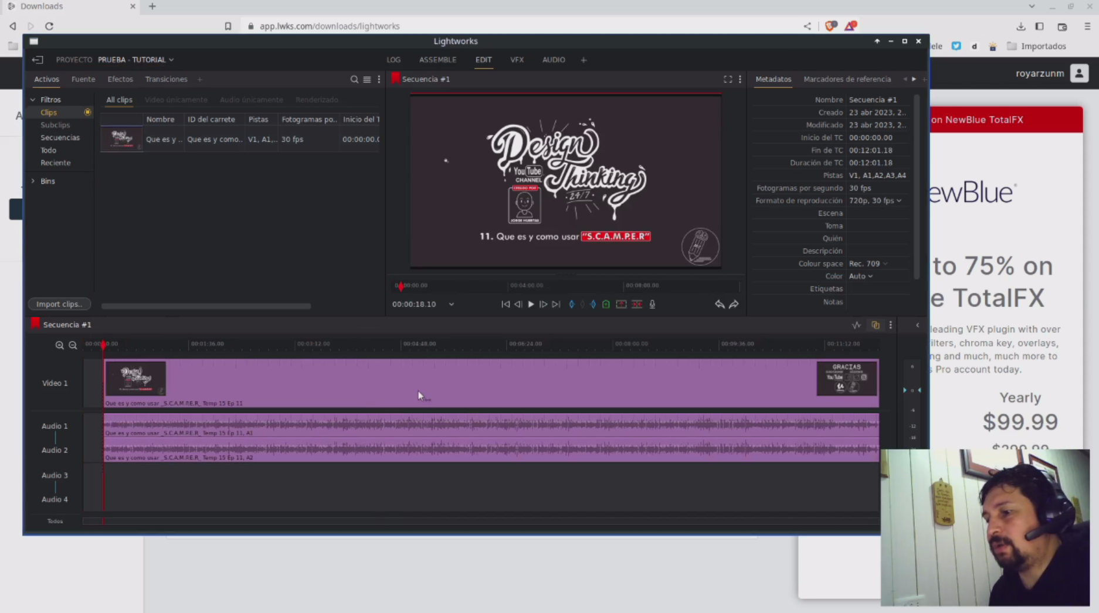Screen dimensions: 1099x613
Task: Open the Marcadores de referencia tab
Action: (847, 79)
